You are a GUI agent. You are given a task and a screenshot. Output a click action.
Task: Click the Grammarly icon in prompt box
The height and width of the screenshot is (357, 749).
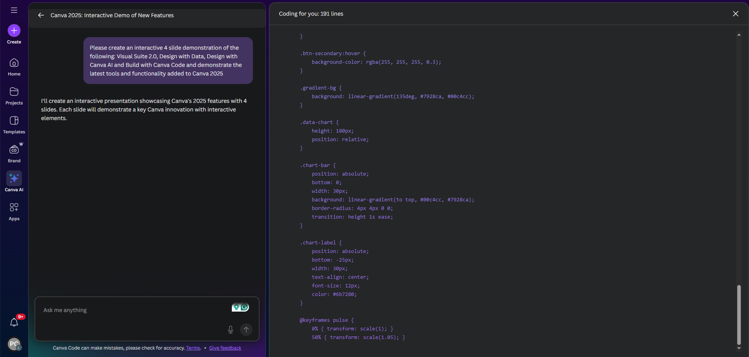pos(245,307)
